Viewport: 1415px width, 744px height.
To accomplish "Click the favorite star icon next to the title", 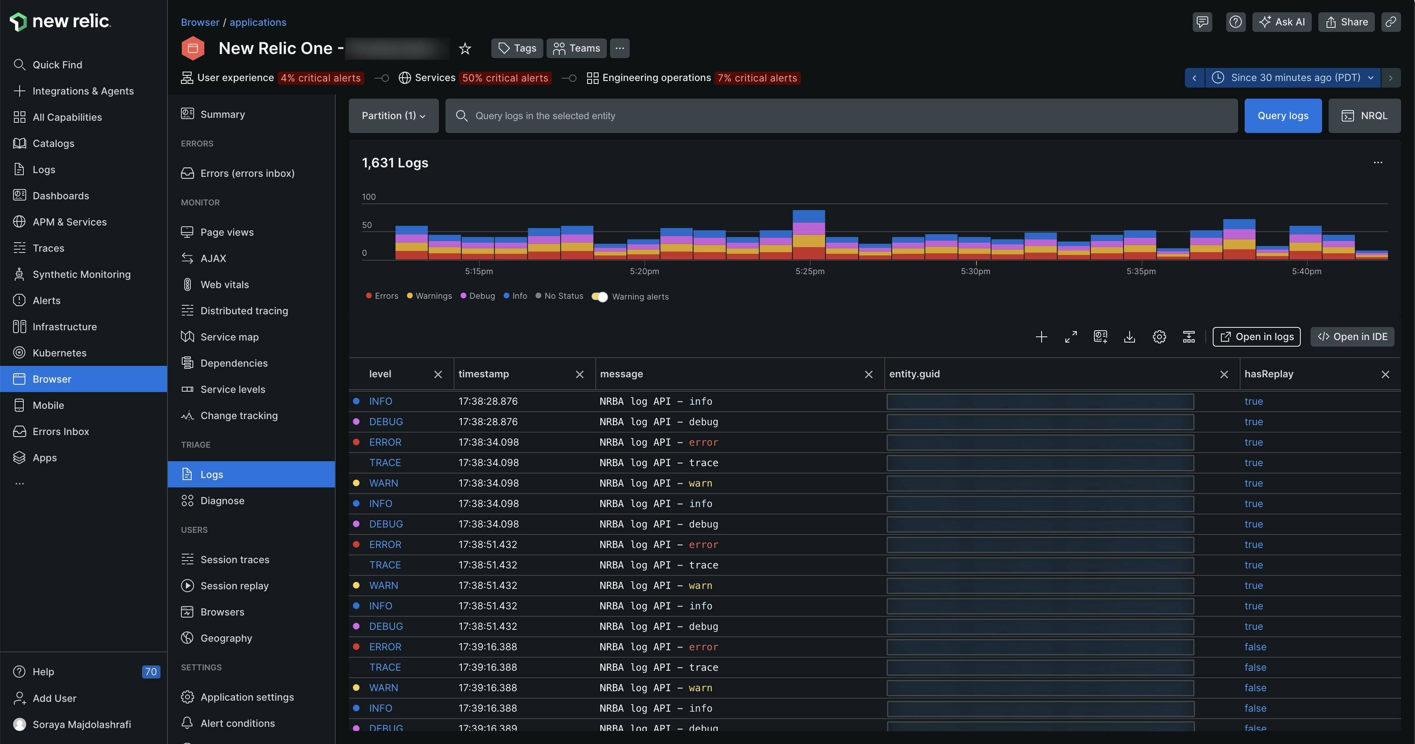I will click(465, 48).
